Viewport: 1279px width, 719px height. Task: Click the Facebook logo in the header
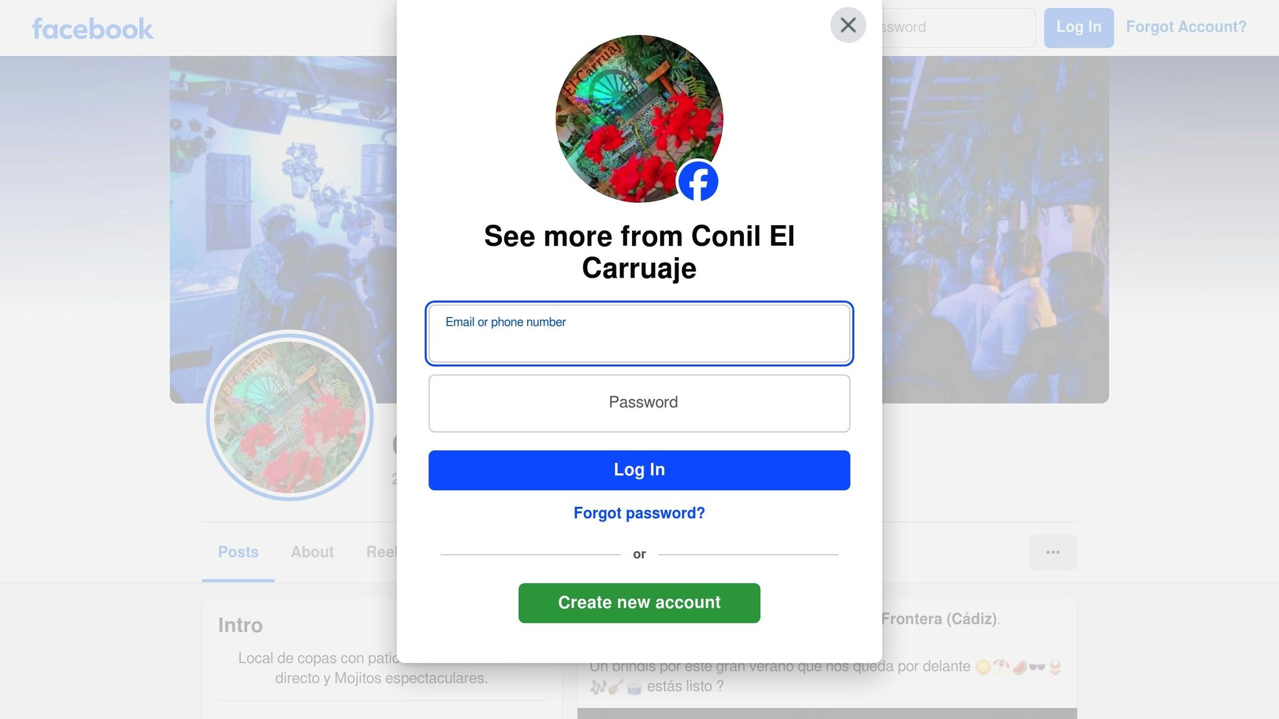pyautogui.click(x=92, y=29)
